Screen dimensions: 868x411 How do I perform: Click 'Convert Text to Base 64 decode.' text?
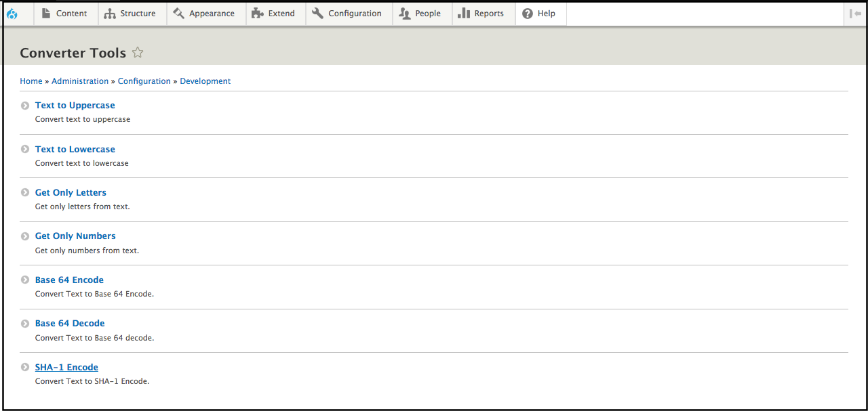coord(95,338)
